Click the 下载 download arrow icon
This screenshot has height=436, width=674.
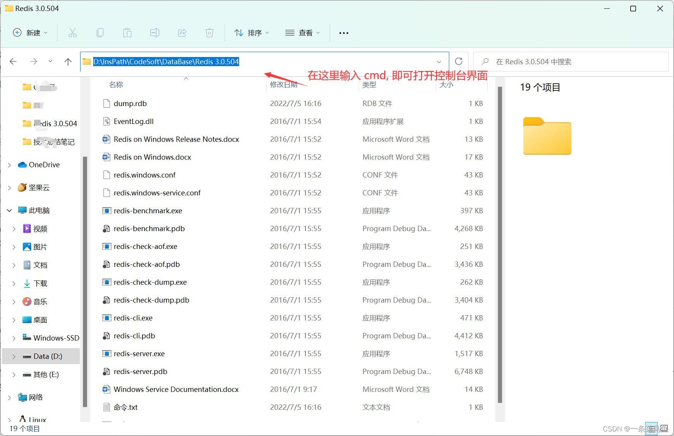(x=27, y=283)
